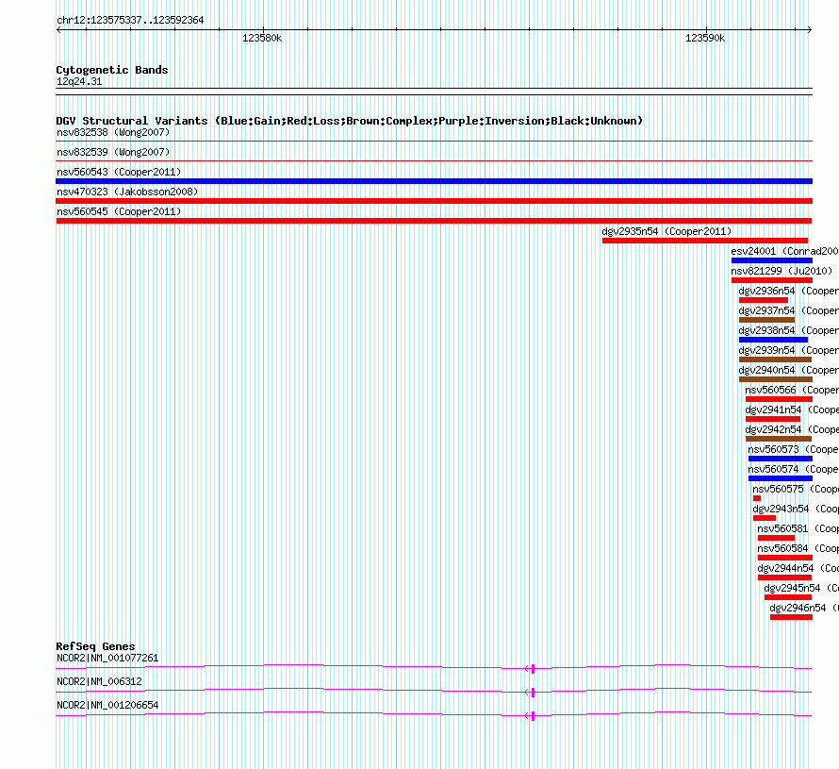Screen dimensions: 839x769
Task: Click the 123590k ruler position
Action: [705, 38]
